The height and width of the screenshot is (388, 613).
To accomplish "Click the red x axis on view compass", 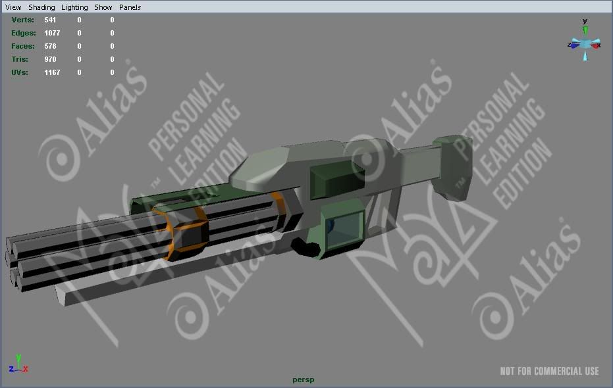I will coord(597,45).
